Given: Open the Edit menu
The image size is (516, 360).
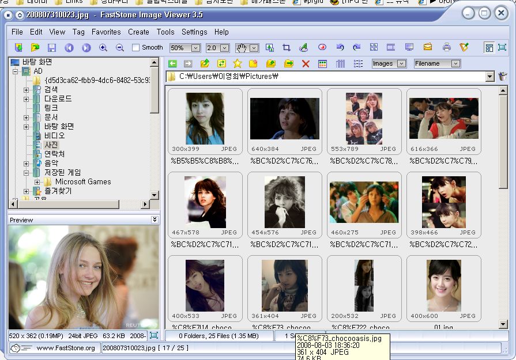Looking at the screenshot, I should tap(36, 32).
